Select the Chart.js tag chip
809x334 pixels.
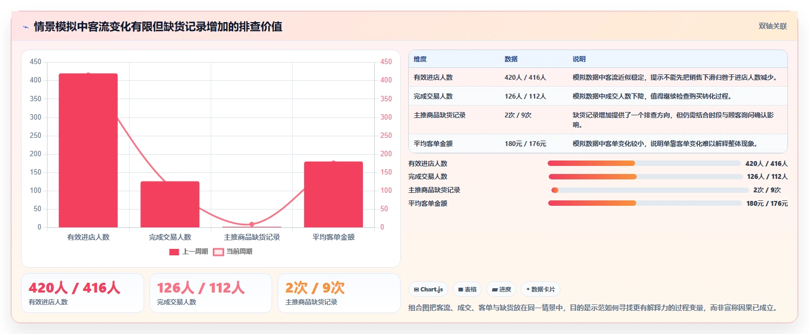click(428, 289)
